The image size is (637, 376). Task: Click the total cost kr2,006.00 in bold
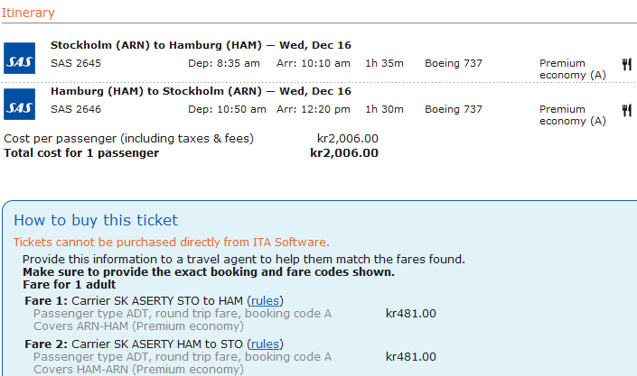click(x=343, y=152)
